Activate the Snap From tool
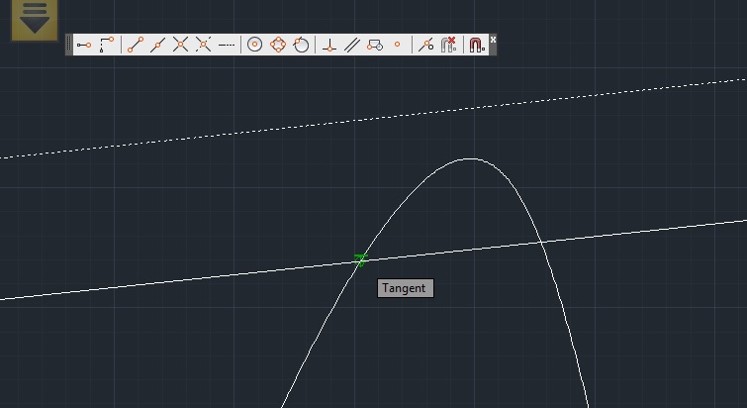Screen dimensions: 747x408 click(x=106, y=45)
